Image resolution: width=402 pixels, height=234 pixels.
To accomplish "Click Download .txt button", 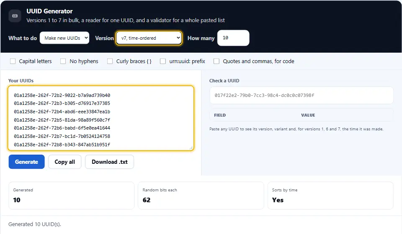I will coord(109,162).
